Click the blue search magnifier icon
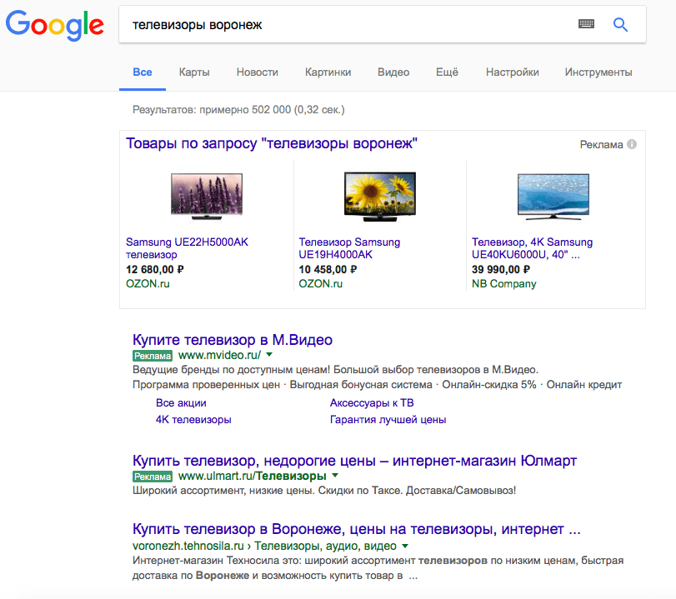Image resolution: width=676 pixels, height=599 pixels. [x=620, y=24]
